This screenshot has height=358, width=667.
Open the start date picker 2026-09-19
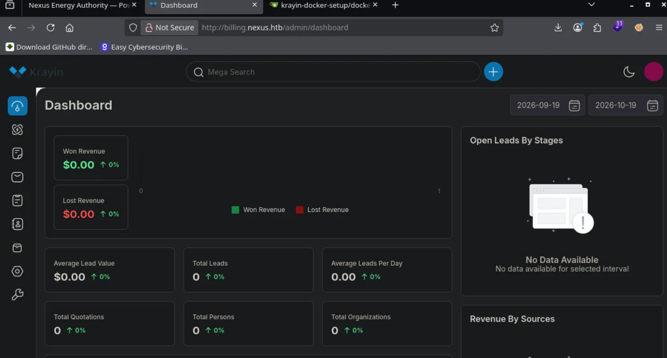(x=547, y=105)
